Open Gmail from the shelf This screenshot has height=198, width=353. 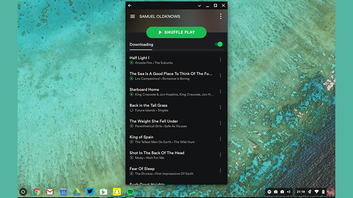tap(50, 192)
